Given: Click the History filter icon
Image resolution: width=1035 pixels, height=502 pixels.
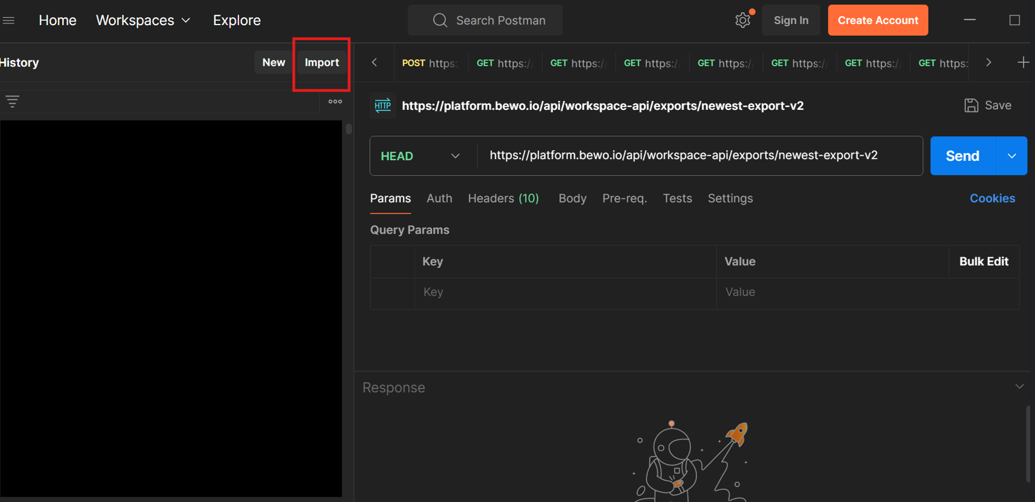Looking at the screenshot, I should (13, 102).
